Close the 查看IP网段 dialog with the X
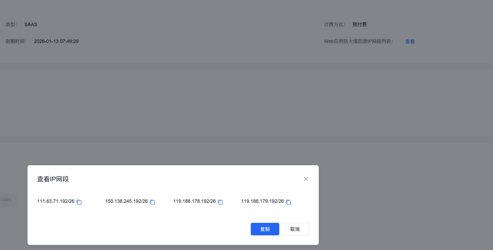Image resolution: width=493 pixels, height=250 pixels. (306, 179)
